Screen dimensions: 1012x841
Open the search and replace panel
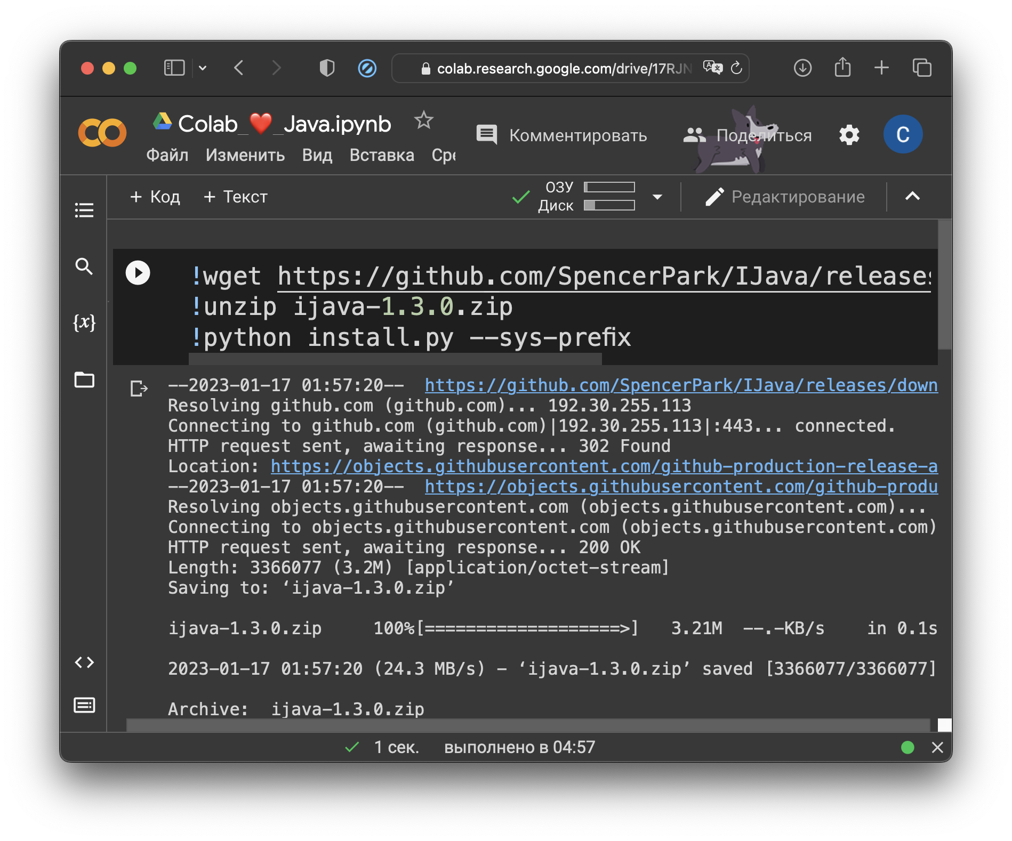click(x=84, y=266)
